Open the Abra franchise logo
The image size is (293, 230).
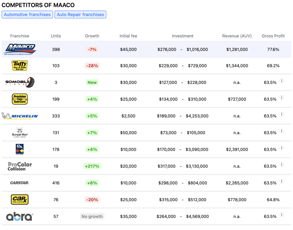coord(20,216)
